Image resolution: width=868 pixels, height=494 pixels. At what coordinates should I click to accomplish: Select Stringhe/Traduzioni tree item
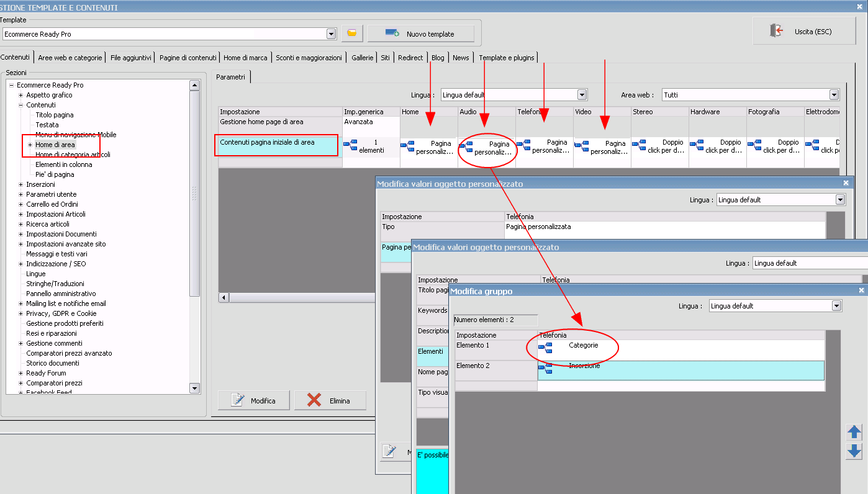(x=55, y=284)
